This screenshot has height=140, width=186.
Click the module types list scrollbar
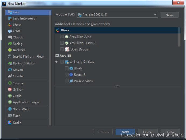point(50,68)
